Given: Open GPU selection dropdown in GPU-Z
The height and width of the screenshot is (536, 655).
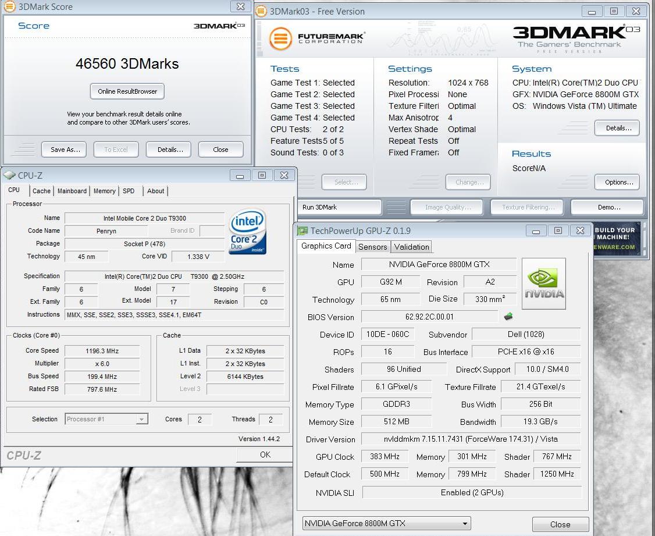Looking at the screenshot, I should pos(386,523).
